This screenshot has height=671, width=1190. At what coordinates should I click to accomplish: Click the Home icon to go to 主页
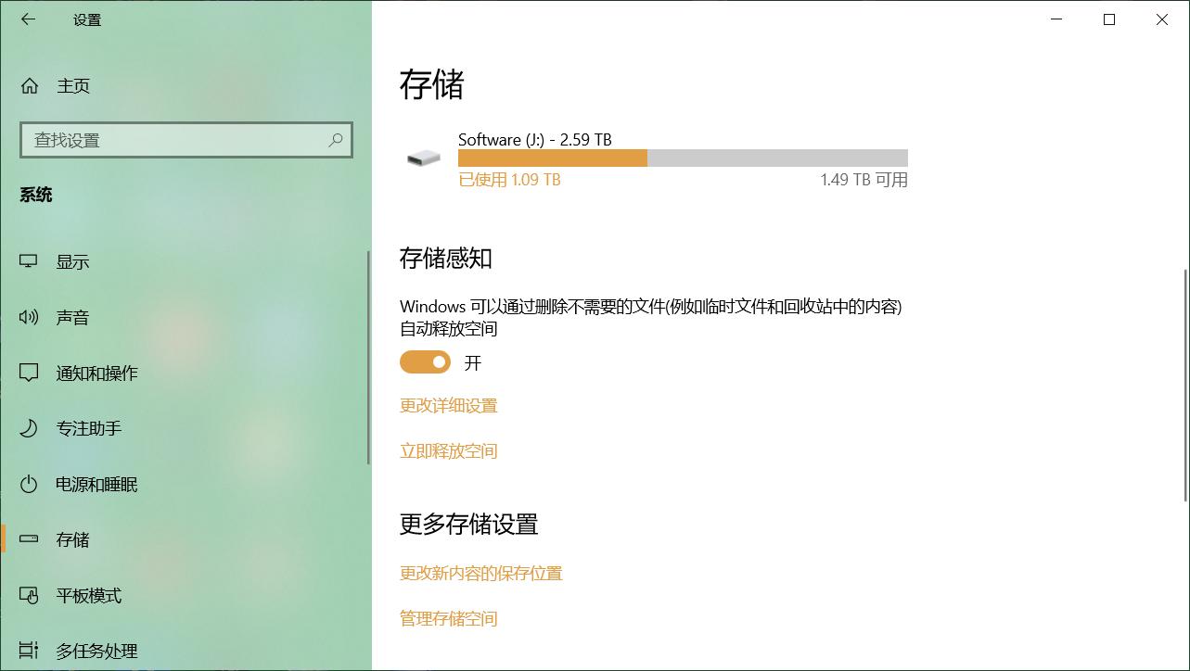point(29,85)
